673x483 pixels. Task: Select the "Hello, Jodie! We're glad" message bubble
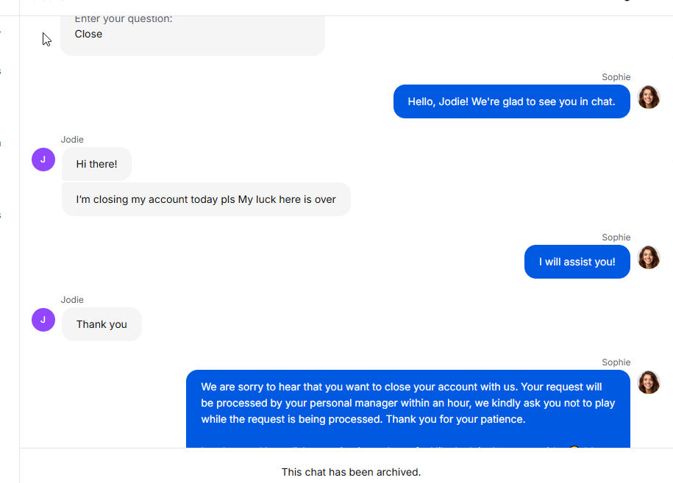pyautogui.click(x=511, y=101)
